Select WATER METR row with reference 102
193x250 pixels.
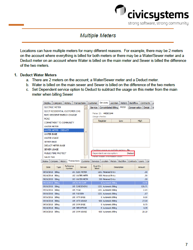click(95, 176)
